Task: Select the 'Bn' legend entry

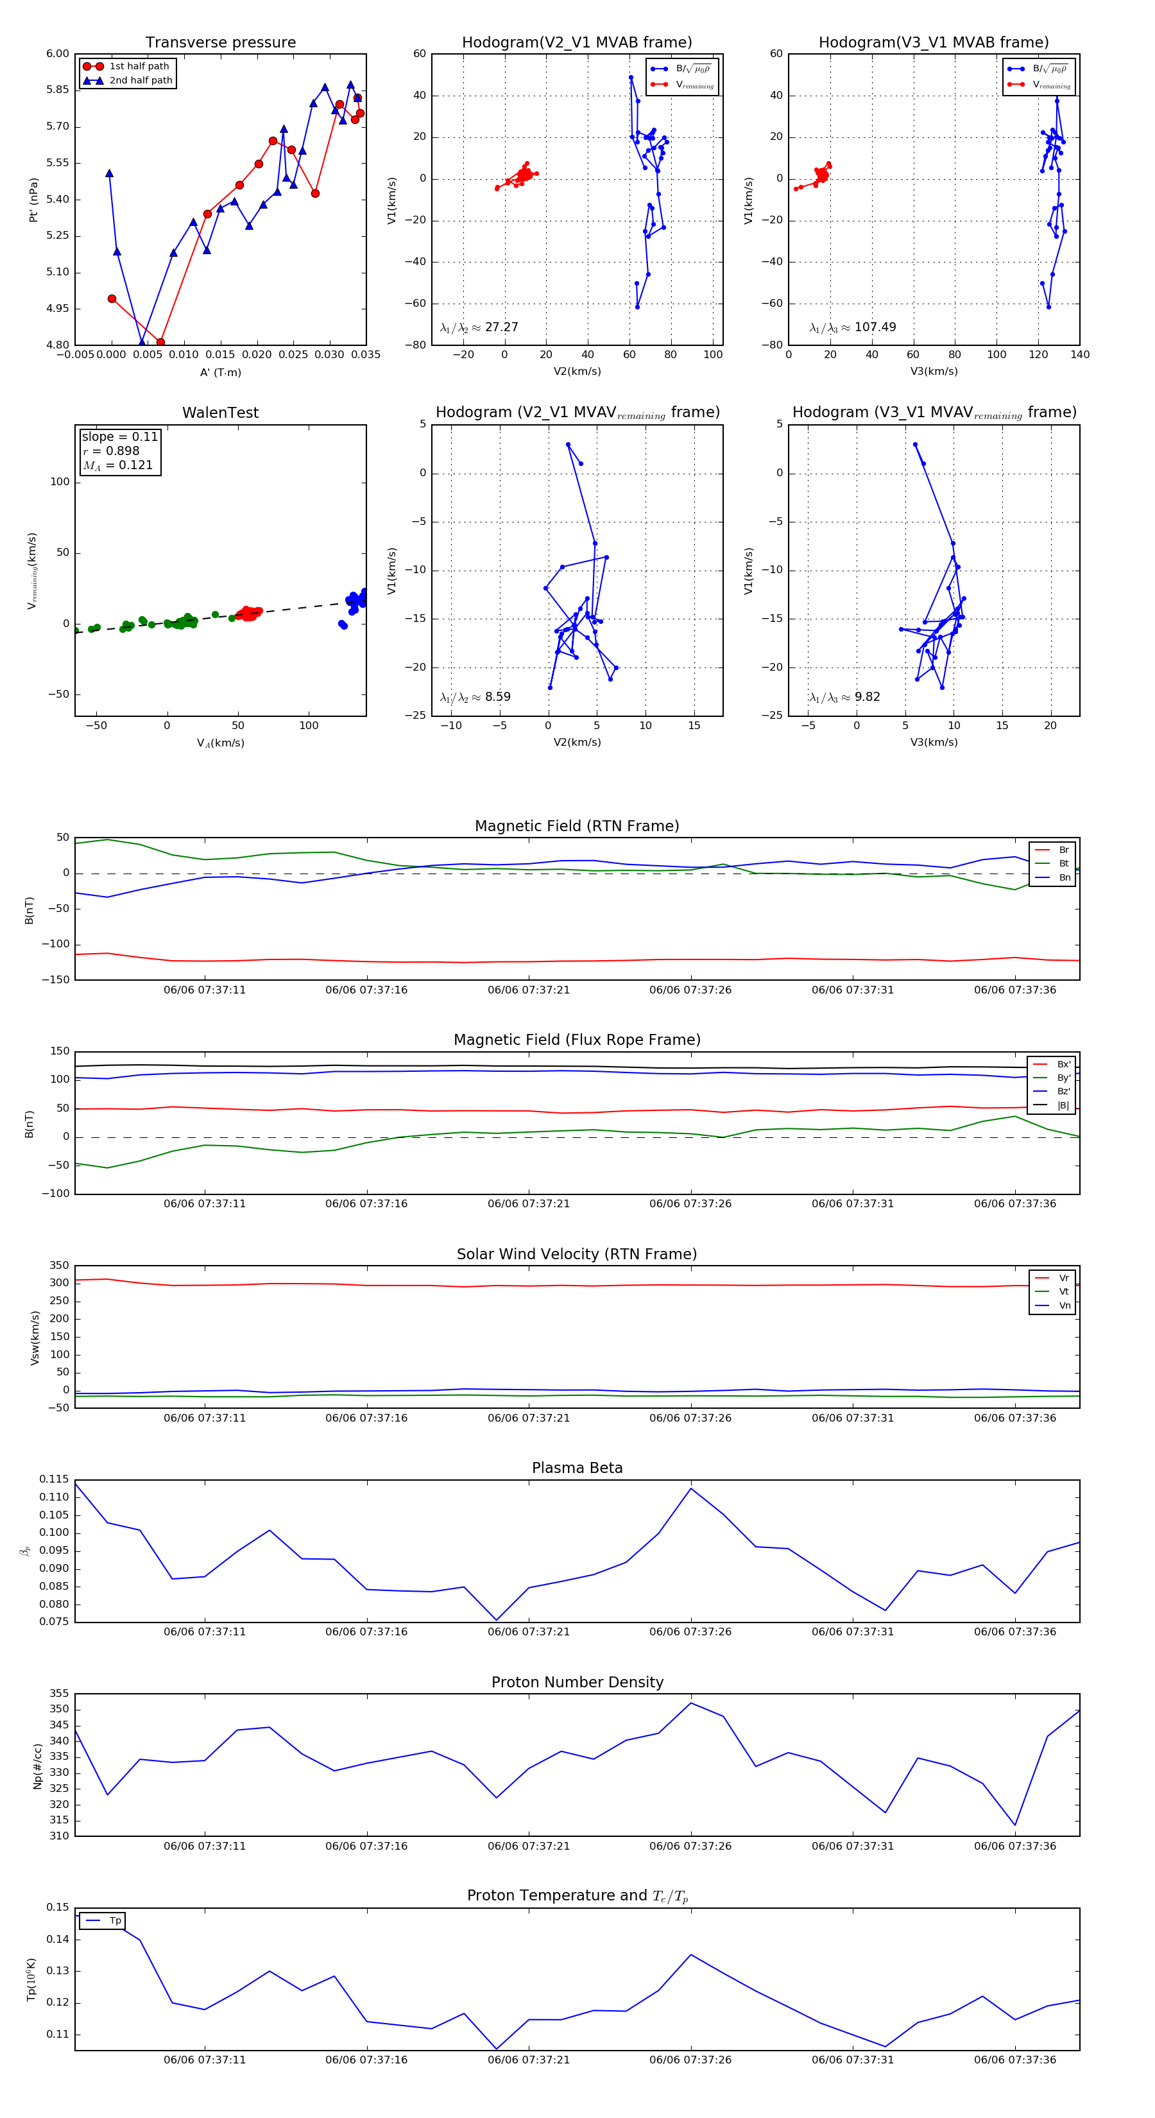Action: [1052, 877]
